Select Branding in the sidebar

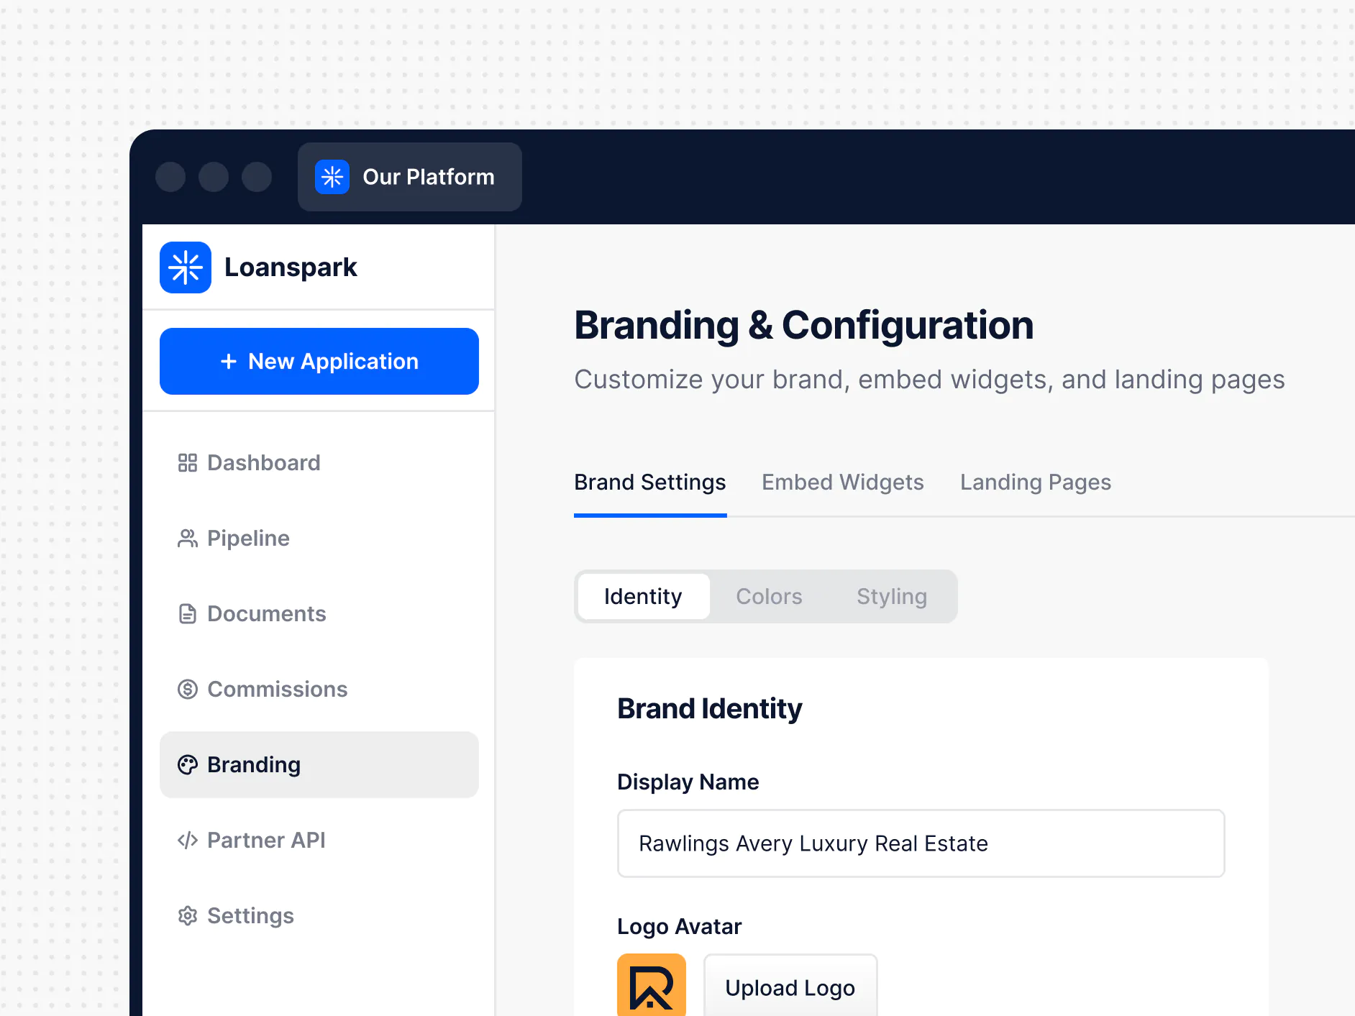(x=319, y=765)
